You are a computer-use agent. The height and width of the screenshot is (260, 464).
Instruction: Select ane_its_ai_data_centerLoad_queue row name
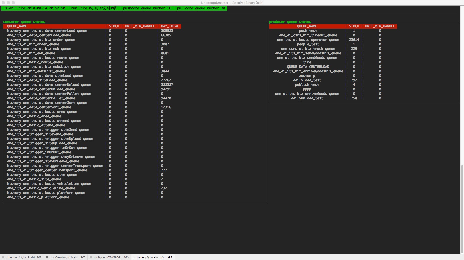(39, 35)
